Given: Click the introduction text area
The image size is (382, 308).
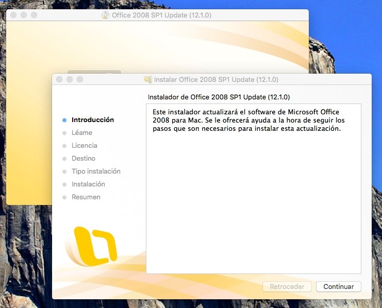Looking at the screenshot, I should coord(253,189).
